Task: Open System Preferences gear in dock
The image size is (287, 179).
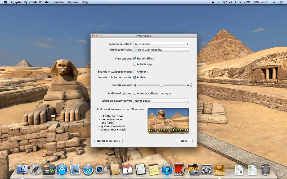Action: pos(206,169)
